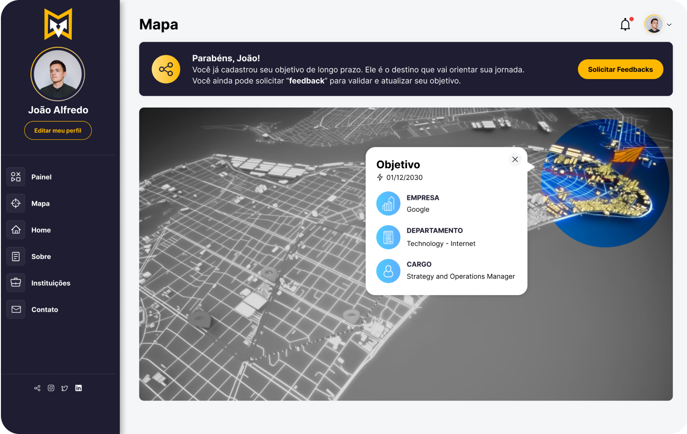687x434 pixels.
Task: Click the share icon in sidebar footer
Action: [x=37, y=388]
